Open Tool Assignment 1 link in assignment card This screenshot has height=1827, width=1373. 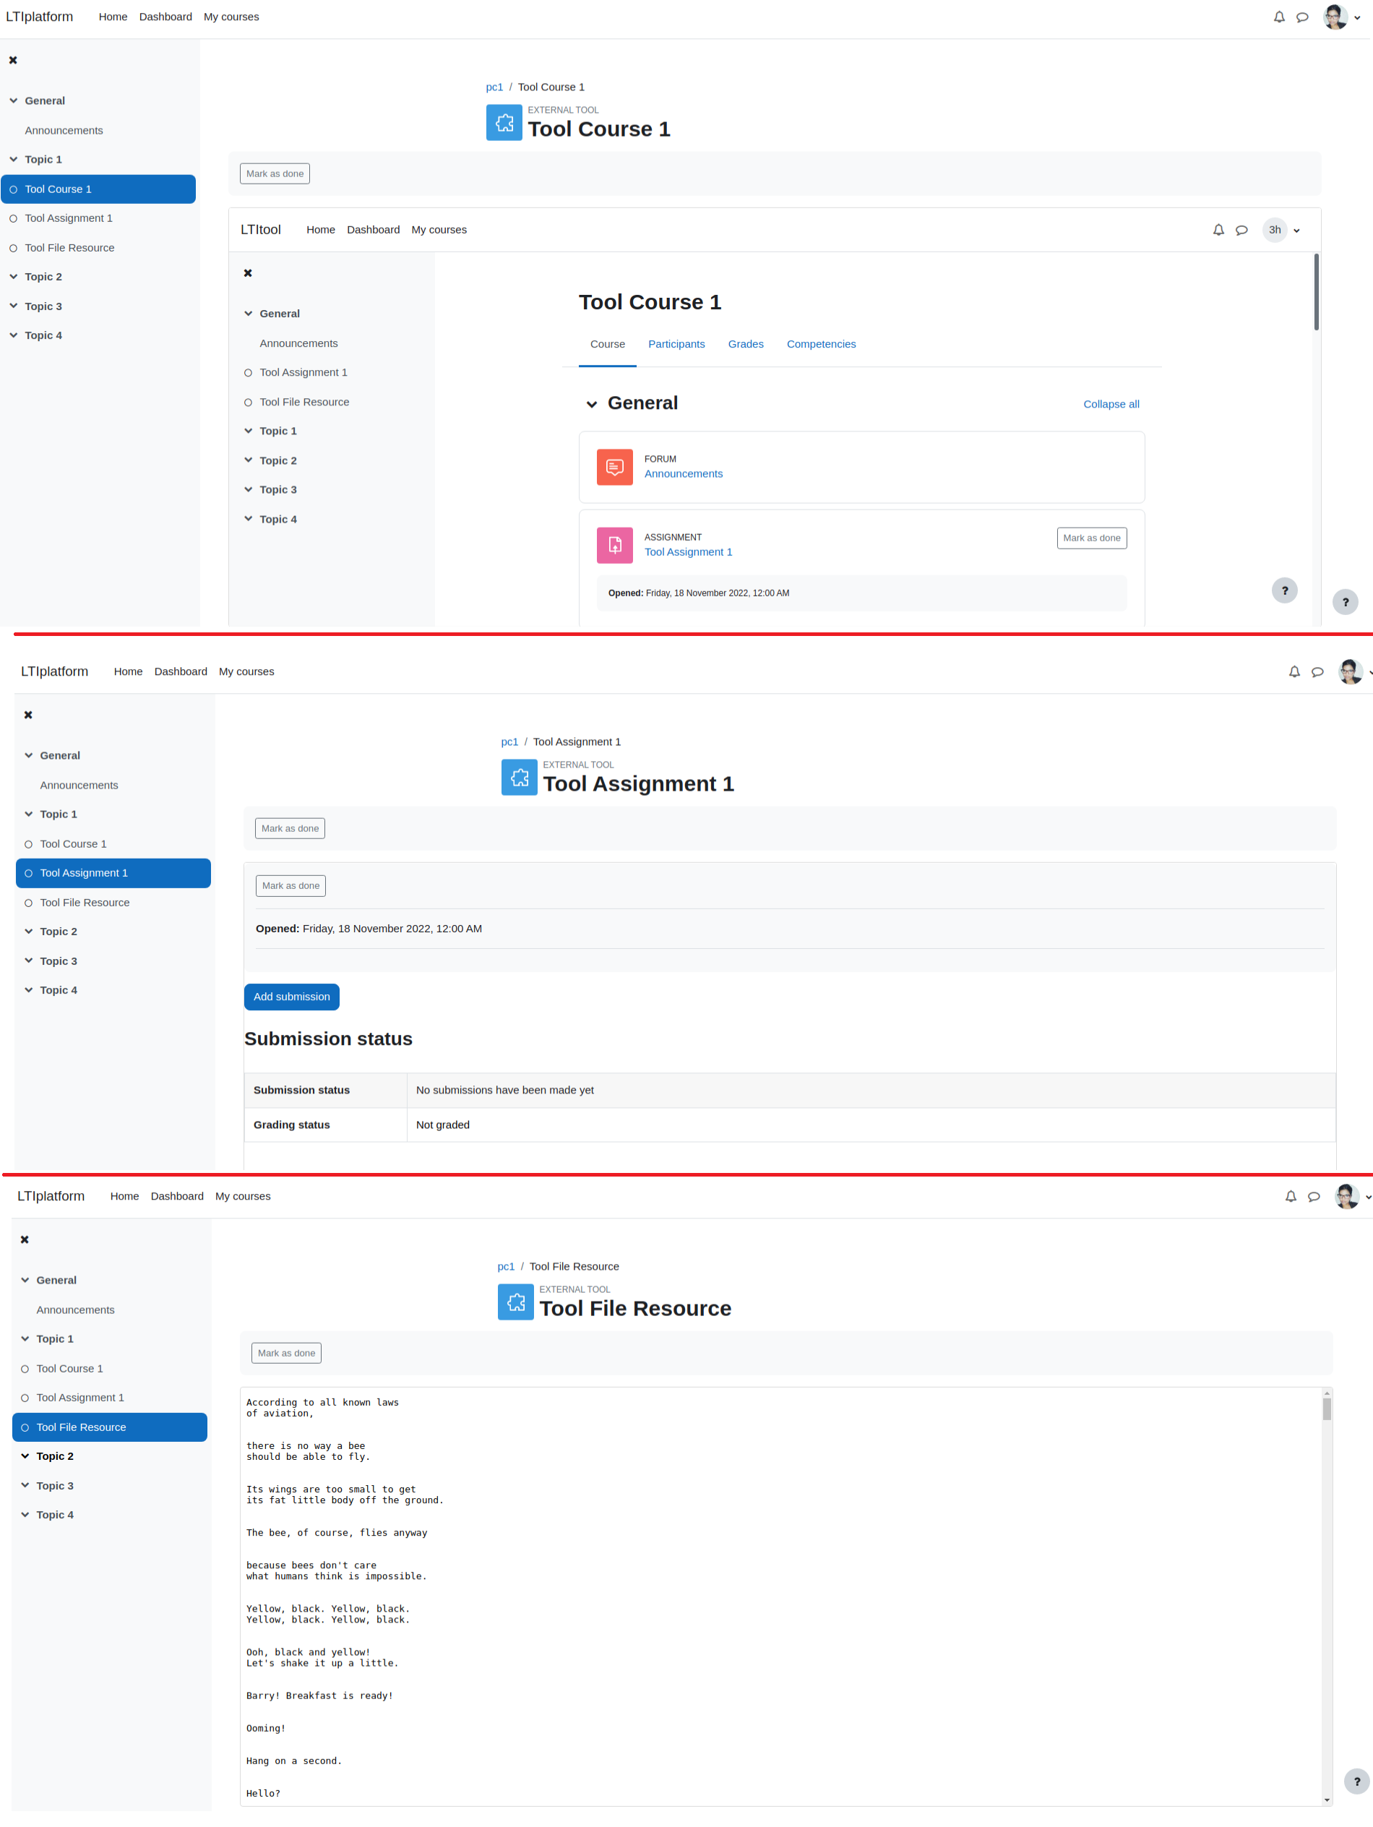pos(688,551)
